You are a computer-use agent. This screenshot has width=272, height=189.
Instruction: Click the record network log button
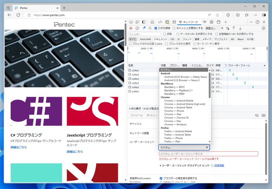(x=131, y=28)
